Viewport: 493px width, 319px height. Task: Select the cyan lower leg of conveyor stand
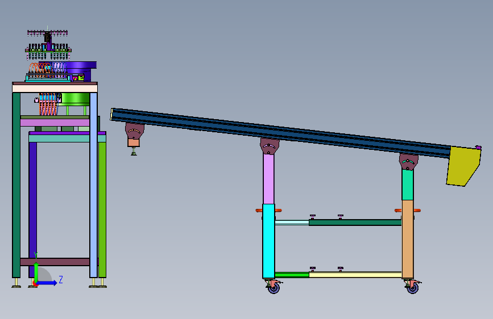coord(268,241)
